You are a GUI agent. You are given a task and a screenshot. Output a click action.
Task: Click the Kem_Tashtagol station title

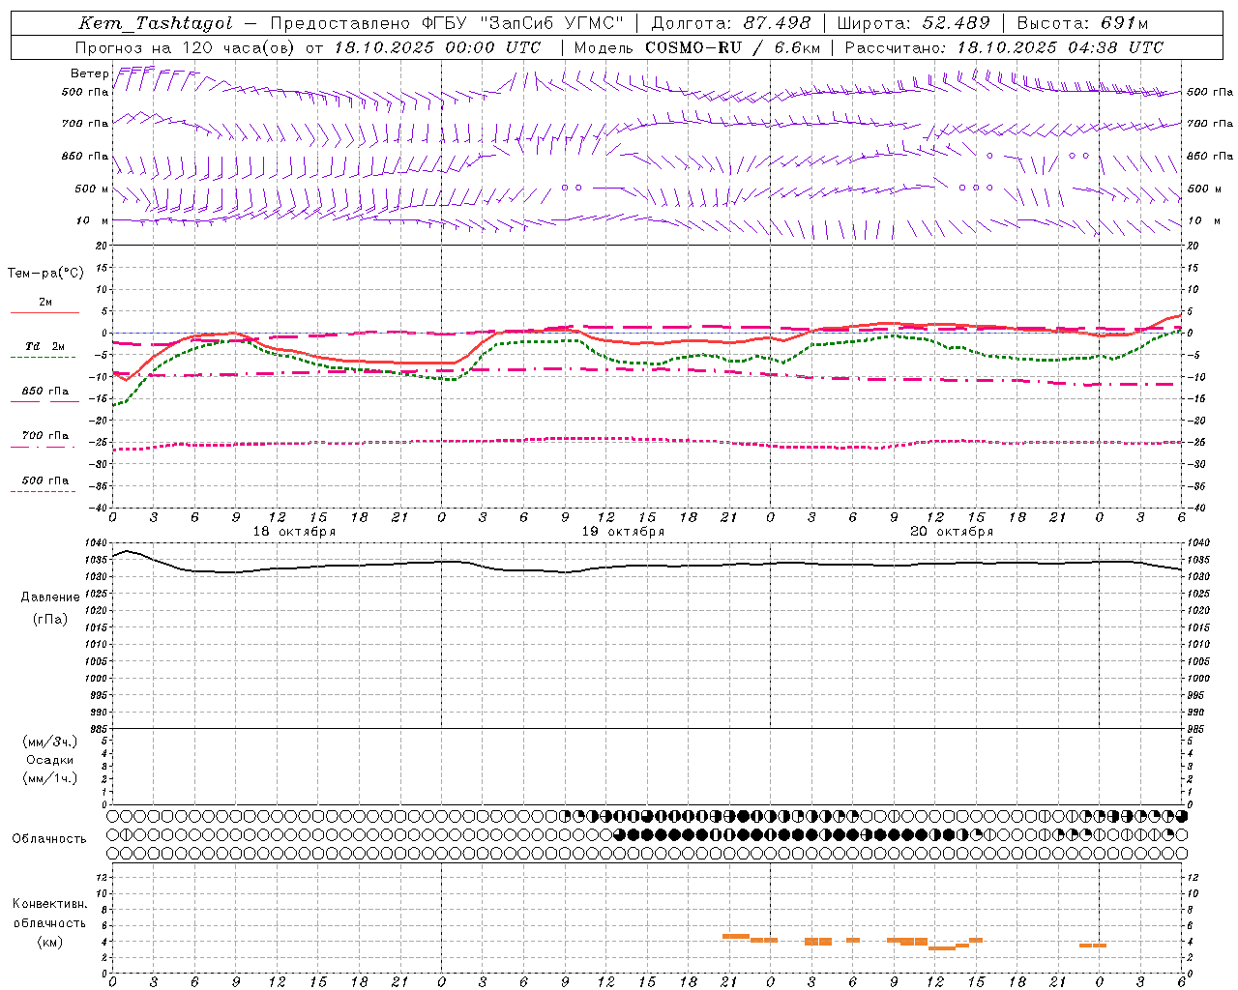pos(156,23)
